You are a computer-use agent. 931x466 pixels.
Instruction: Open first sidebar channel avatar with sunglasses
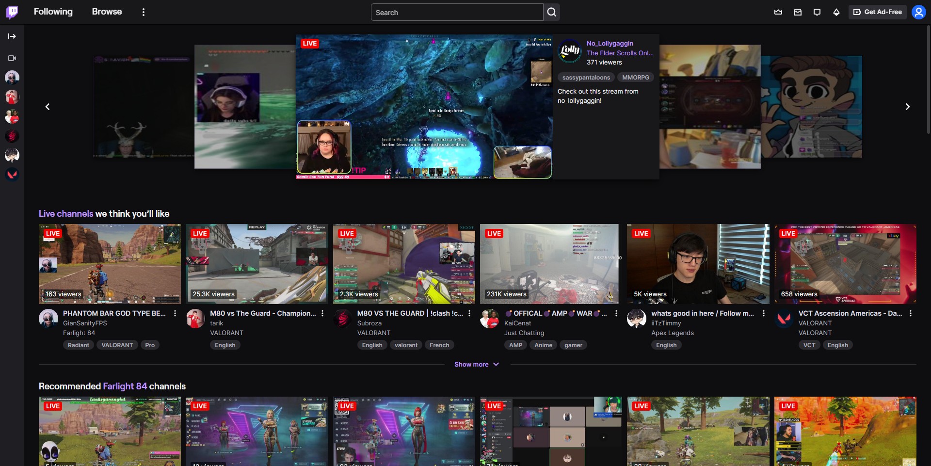(12, 78)
